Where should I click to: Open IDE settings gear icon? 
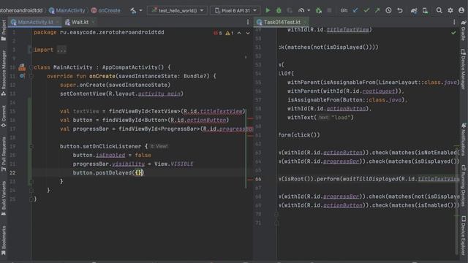450,10
